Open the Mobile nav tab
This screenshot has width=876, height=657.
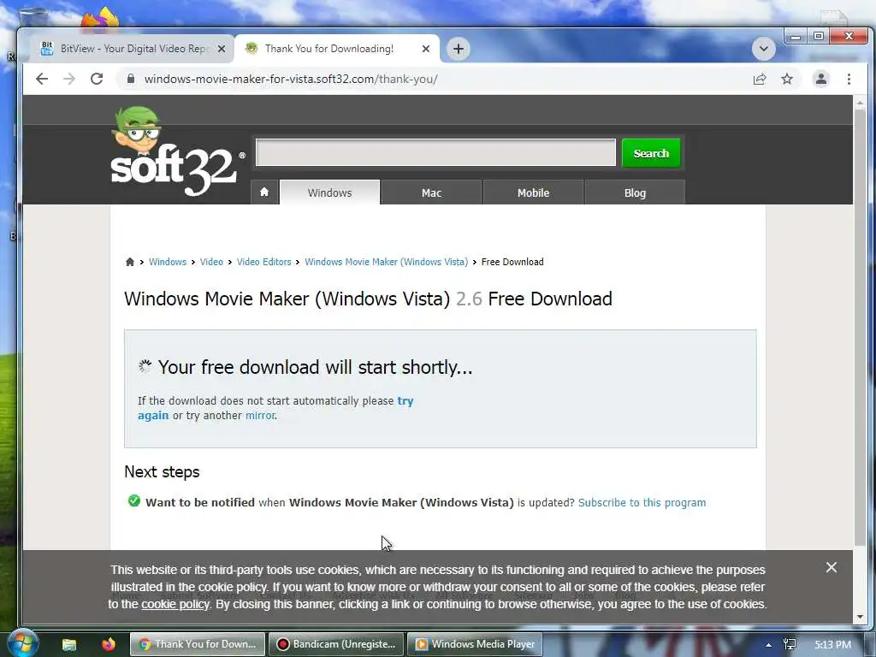(533, 192)
